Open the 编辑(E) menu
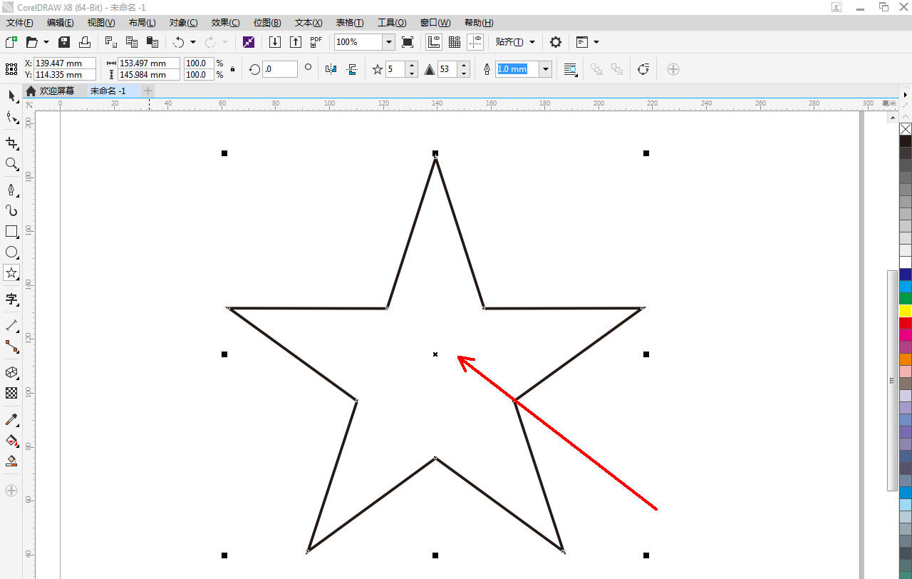The image size is (912, 579). point(61,23)
